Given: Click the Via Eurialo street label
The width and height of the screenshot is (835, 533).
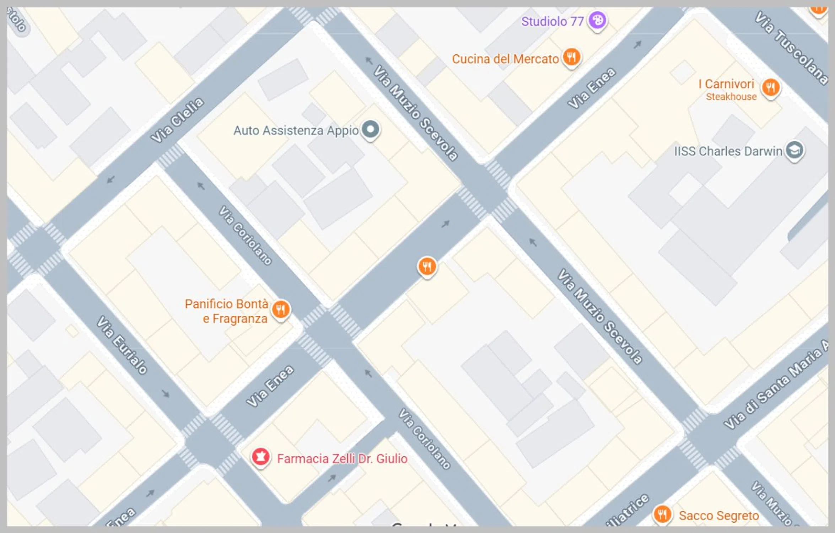Looking at the screenshot, I should 122,345.
